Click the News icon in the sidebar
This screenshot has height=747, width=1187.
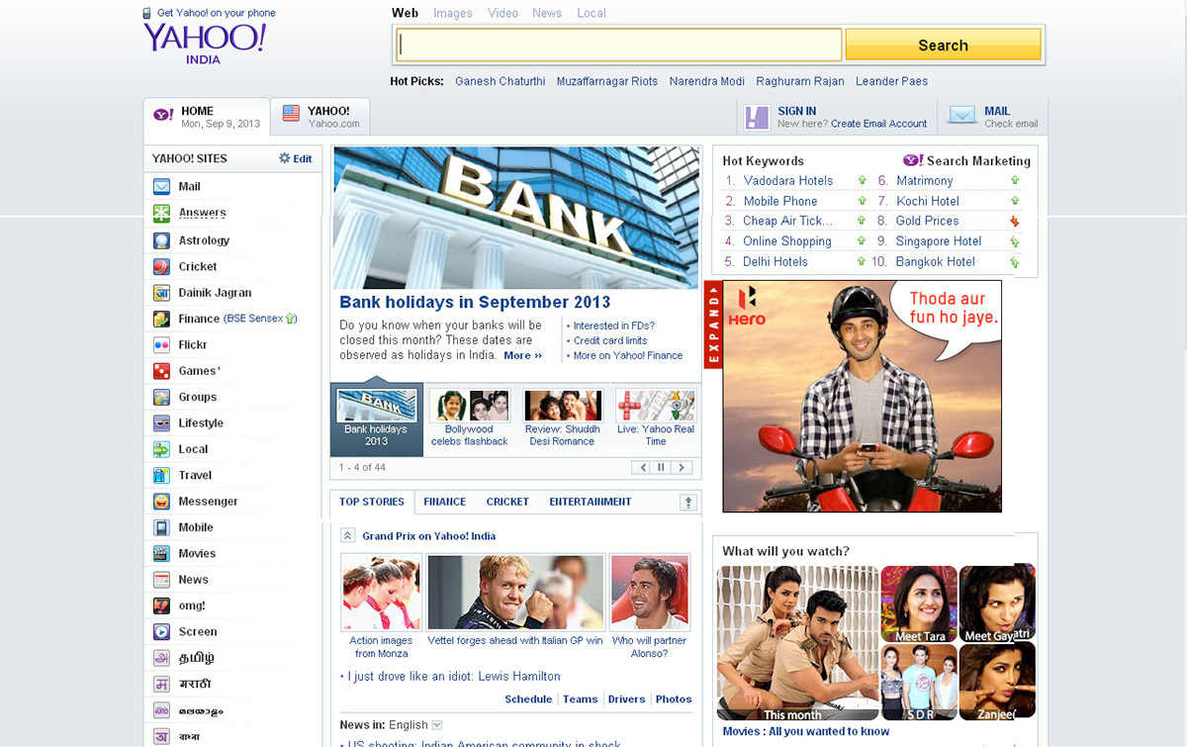tap(161, 580)
